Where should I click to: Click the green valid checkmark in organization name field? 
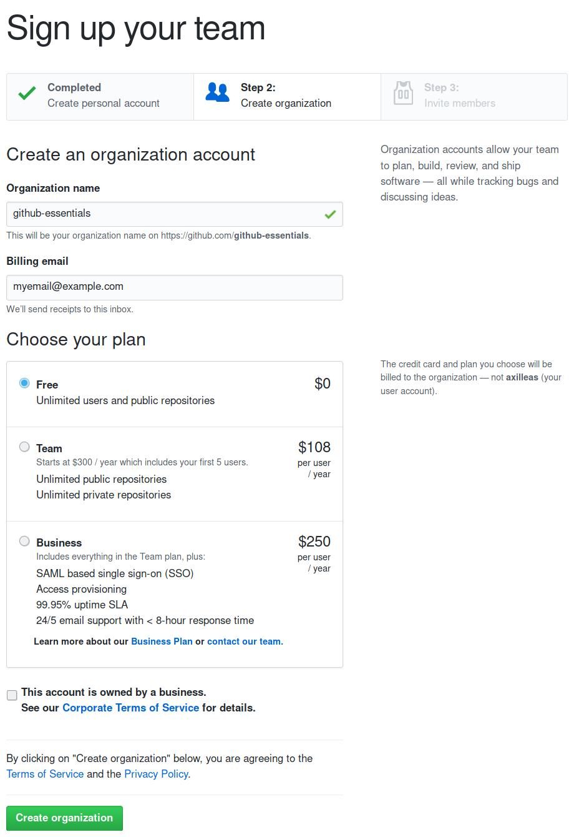[330, 214]
